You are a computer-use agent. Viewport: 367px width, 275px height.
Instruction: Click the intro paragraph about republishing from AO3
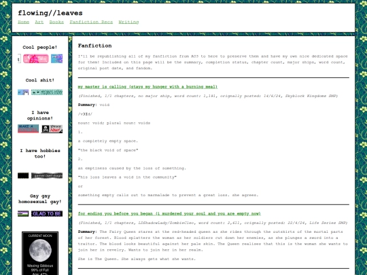213,62
